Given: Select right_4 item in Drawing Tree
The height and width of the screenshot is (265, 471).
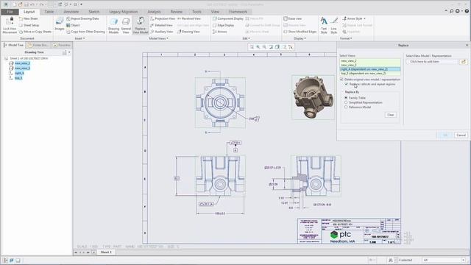Looking at the screenshot, I should [19, 73].
